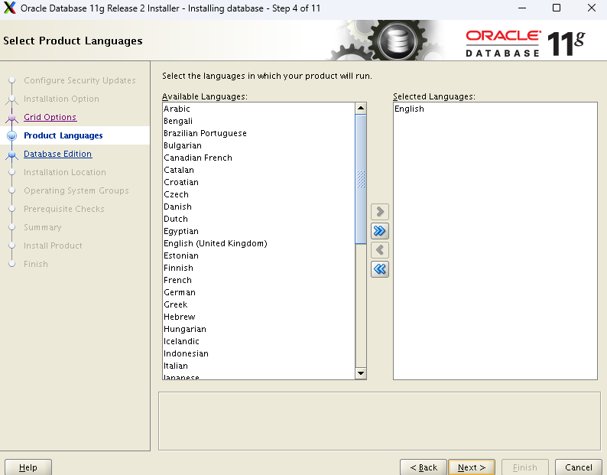607x475 pixels.
Task: Click the remove selected language left-arrow button
Action: click(x=380, y=250)
